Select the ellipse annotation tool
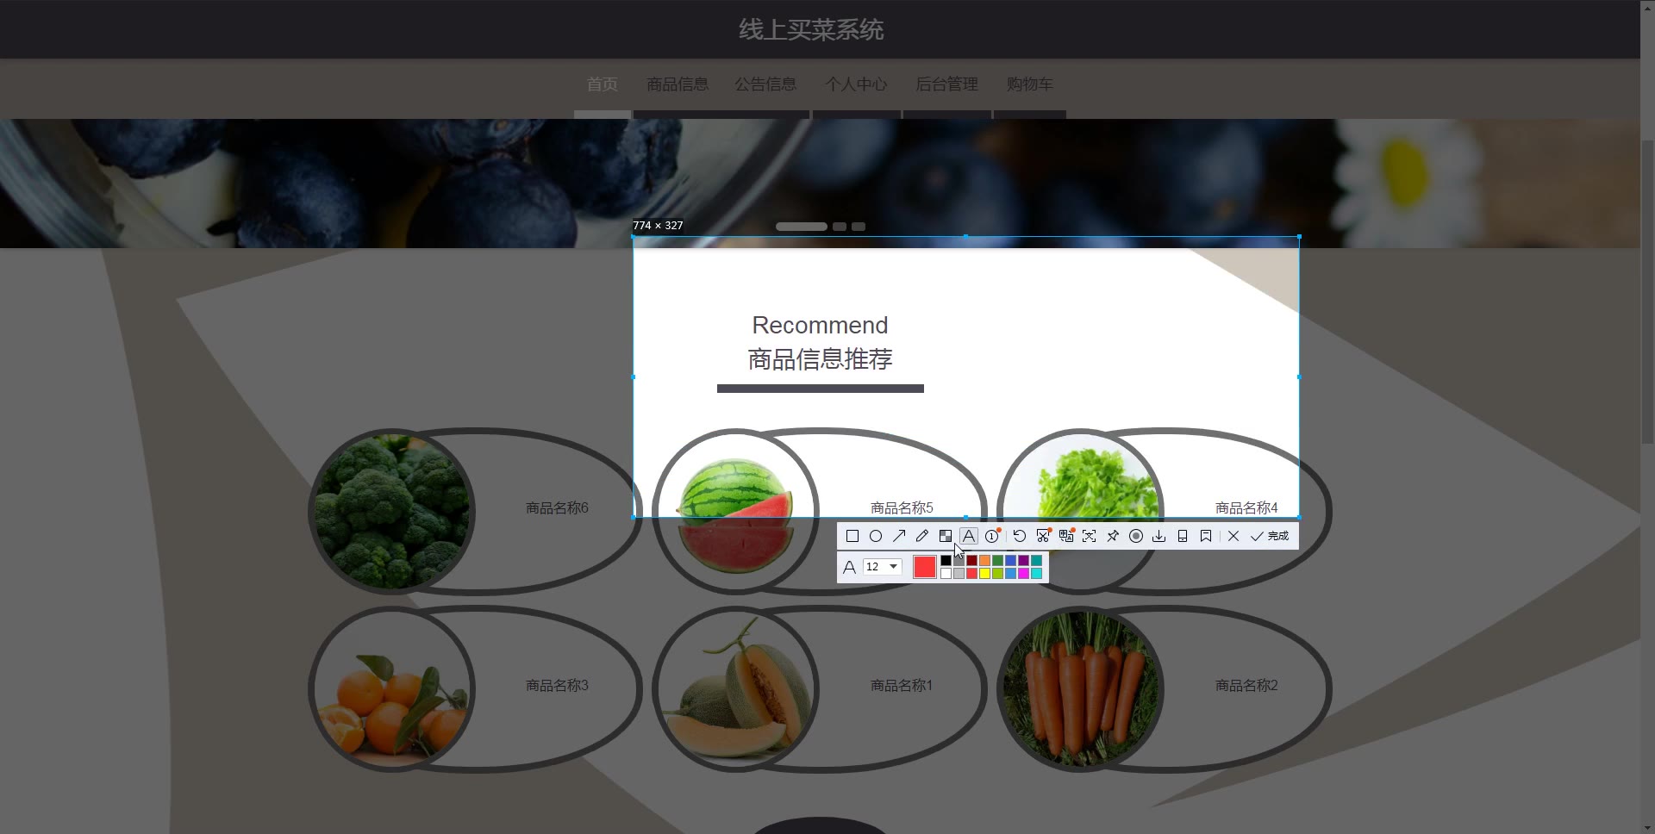This screenshot has width=1655, height=834. 876,536
